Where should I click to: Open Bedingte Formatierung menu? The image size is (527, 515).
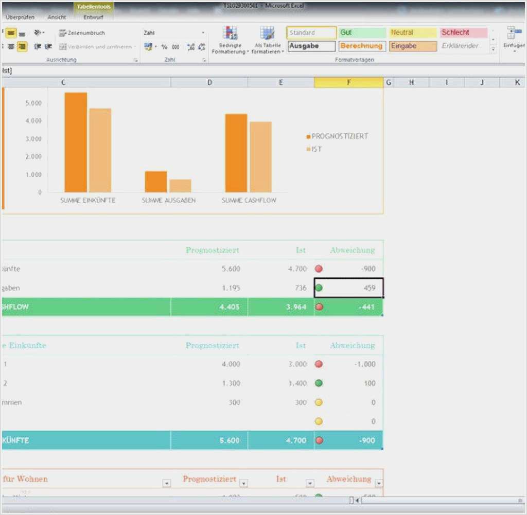pos(230,40)
